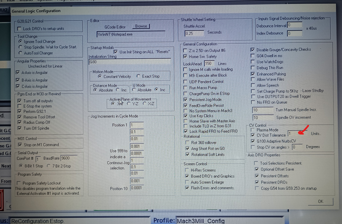Enable Copy G54 from G59.253 on startup

pyautogui.click(x=257, y=188)
